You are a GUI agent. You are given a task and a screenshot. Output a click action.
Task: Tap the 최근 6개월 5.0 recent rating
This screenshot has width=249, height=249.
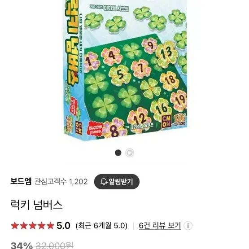pyautogui.click(x=102, y=226)
